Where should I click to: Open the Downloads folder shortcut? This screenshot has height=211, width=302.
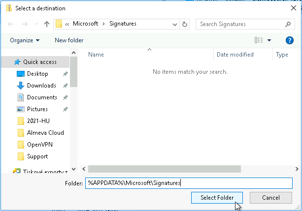(41, 86)
